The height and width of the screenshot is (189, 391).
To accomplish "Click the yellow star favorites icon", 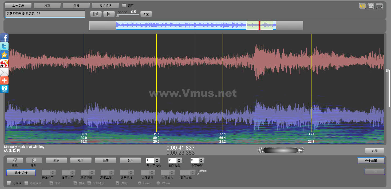I will 4,55.
